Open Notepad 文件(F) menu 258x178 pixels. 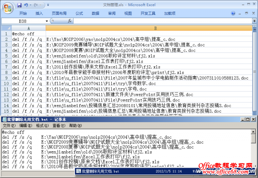9,126
